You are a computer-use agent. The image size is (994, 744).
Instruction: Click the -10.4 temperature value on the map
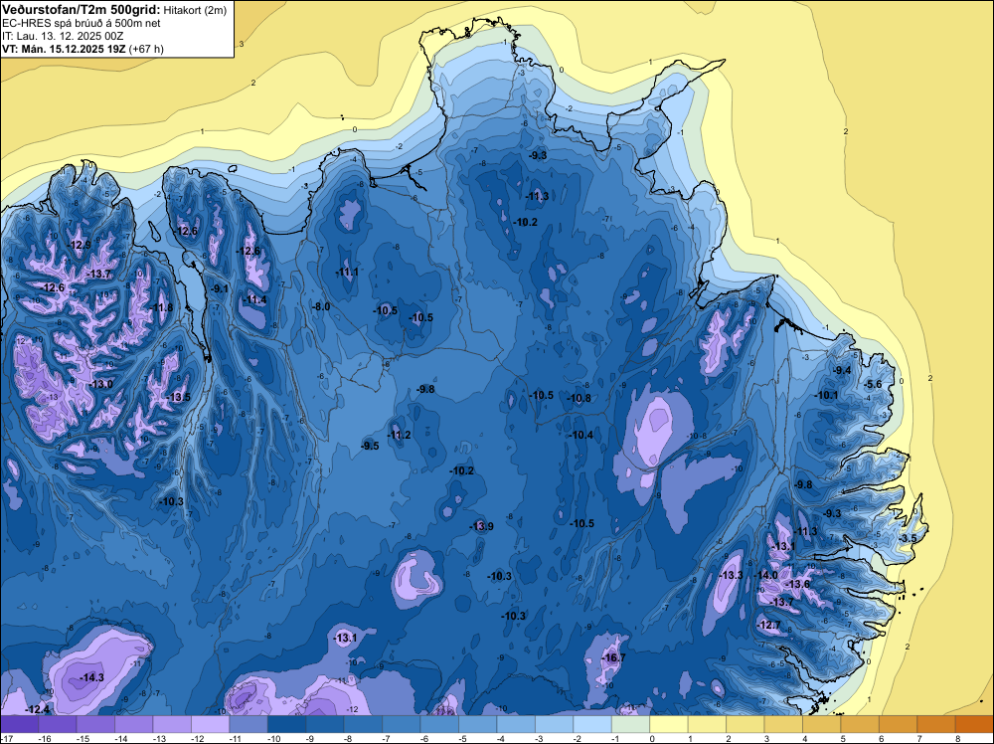581,435
